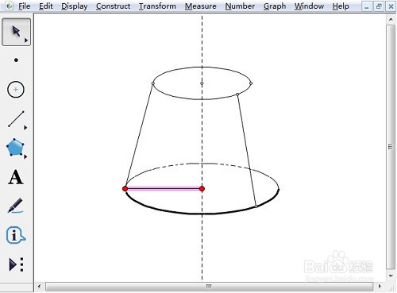Click the horizontal scrollbar right arrow
The width and height of the screenshot is (397, 293).
[x=380, y=286]
